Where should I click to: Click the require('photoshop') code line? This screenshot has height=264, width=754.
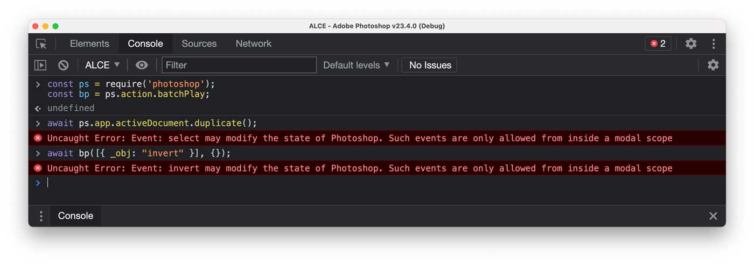[131, 84]
